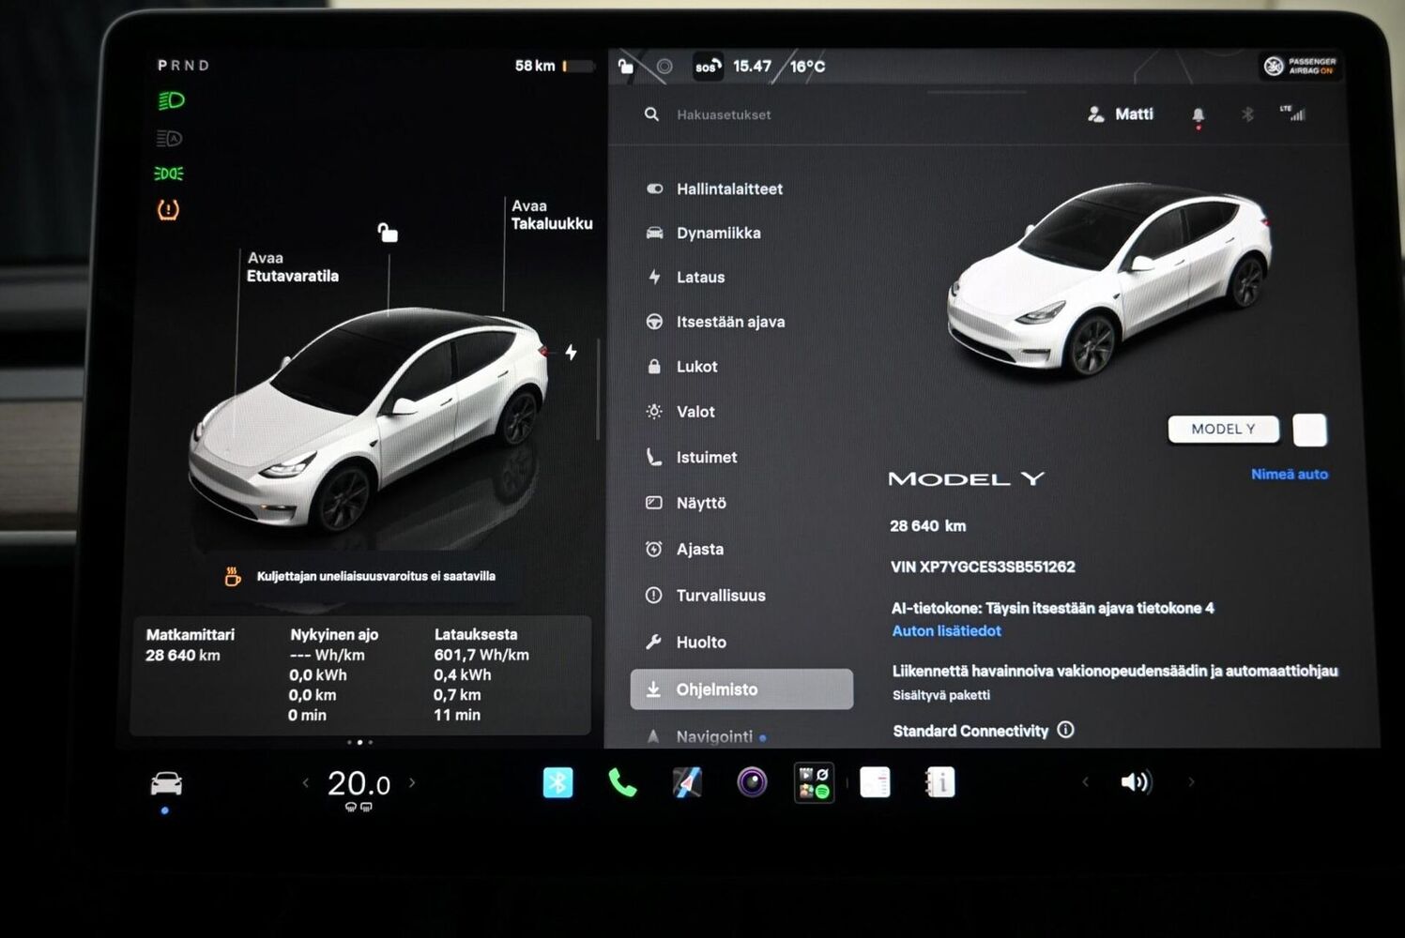Tap the 58 km battery range indicator

coord(554,66)
